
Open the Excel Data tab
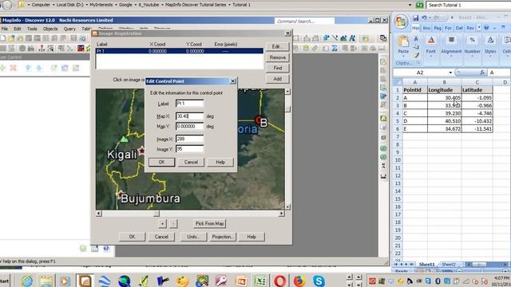[x=459, y=29]
